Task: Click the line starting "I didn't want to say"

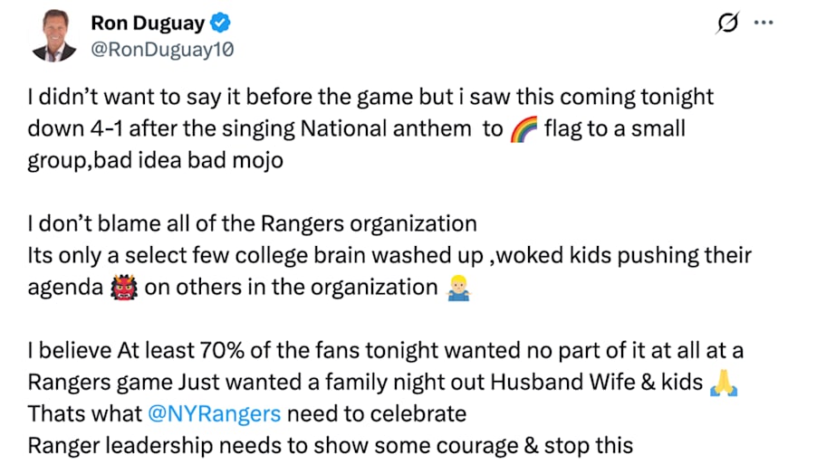Action: point(370,96)
